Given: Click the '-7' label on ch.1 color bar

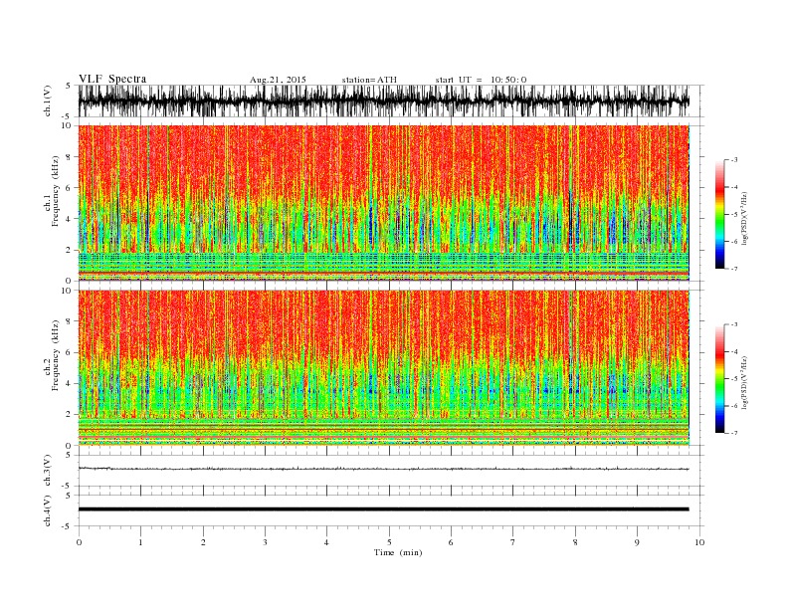Looking at the screenshot, I should 734,269.
